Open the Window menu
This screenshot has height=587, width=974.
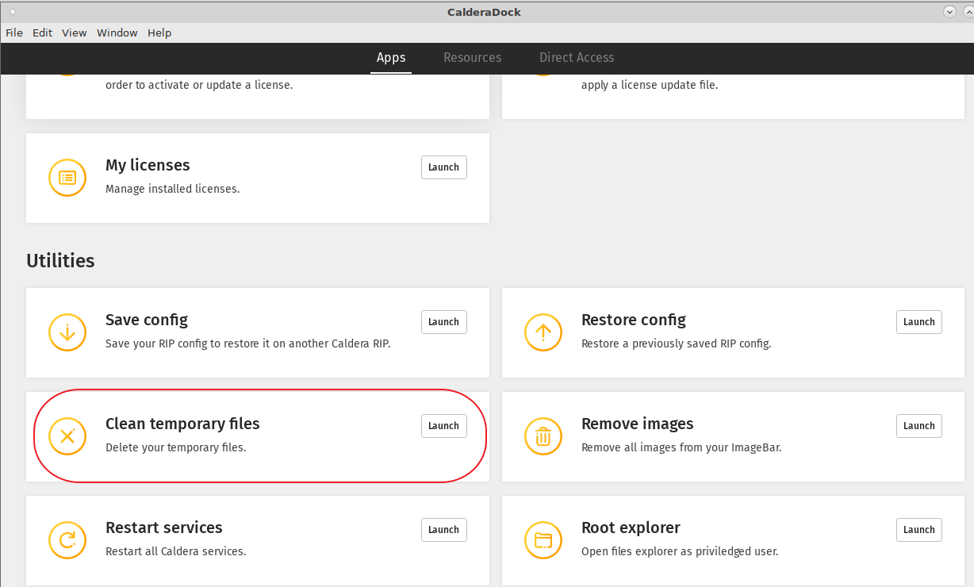(x=117, y=33)
